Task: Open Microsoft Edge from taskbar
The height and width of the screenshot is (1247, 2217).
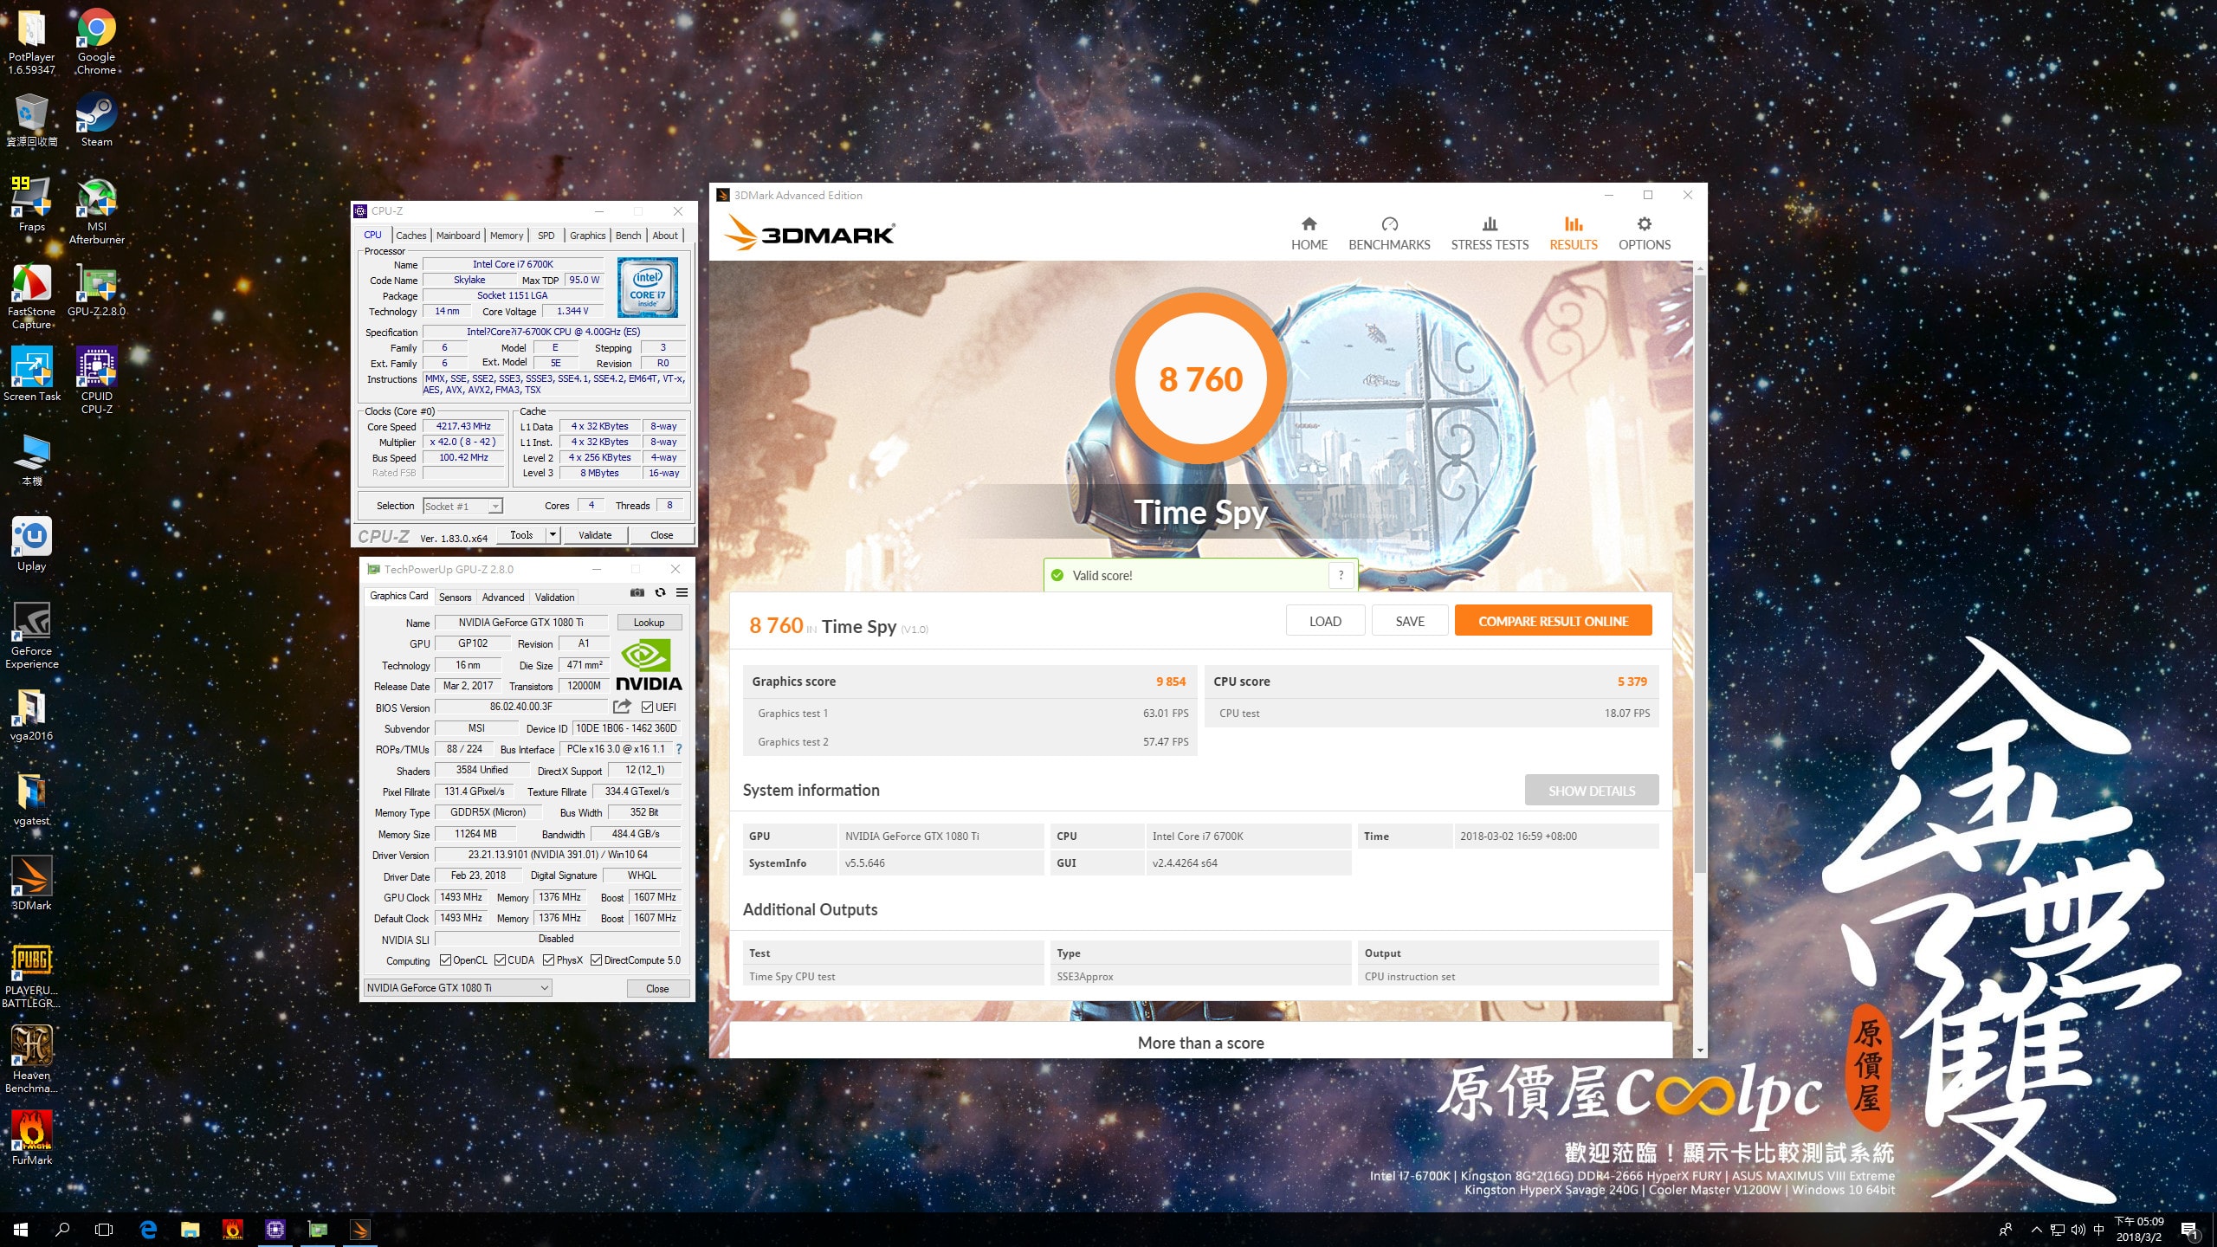Action: pyautogui.click(x=148, y=1230)
